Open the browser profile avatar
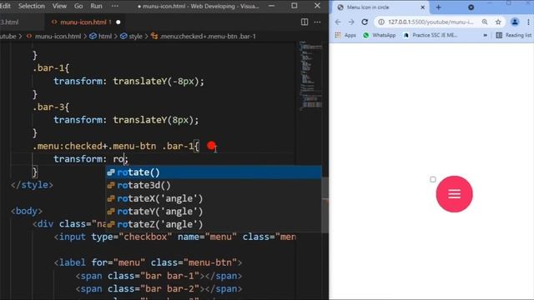Image resolution: width=534 pixels, height=300 pixels. coord(515,22)
